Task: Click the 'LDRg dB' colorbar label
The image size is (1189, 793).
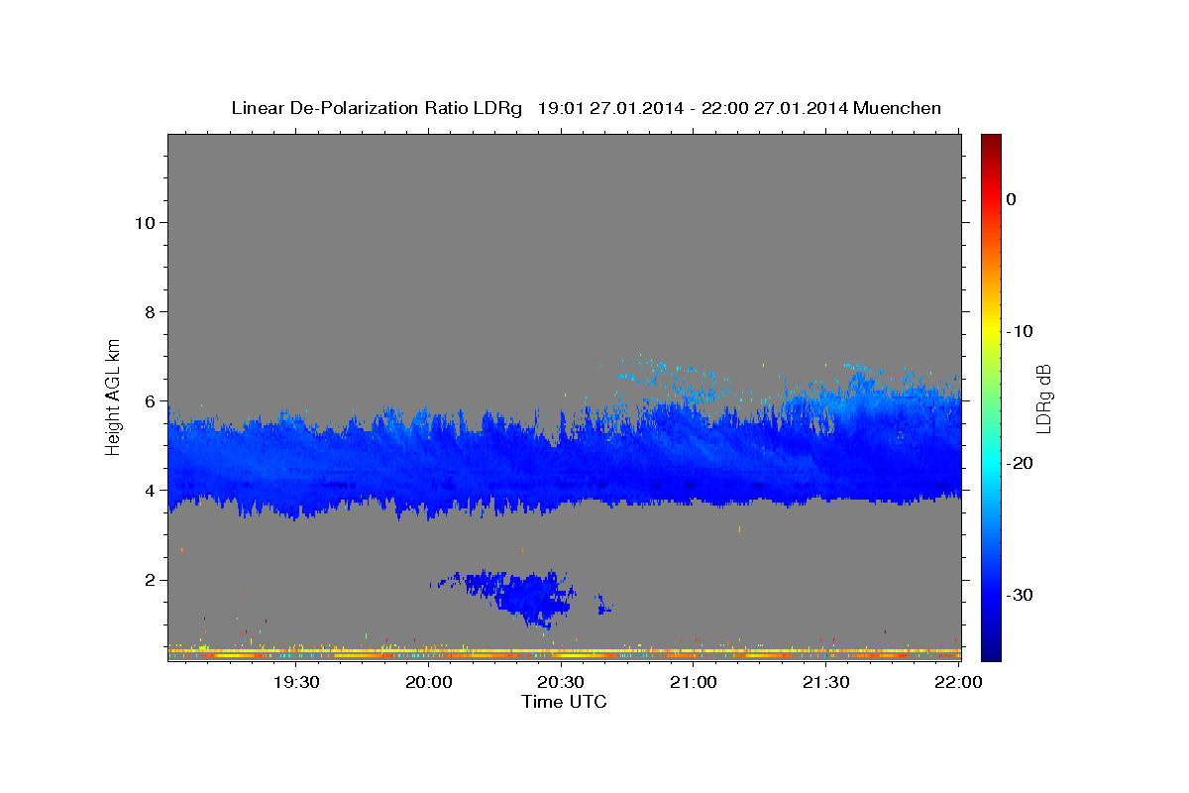Action: 1043,397
